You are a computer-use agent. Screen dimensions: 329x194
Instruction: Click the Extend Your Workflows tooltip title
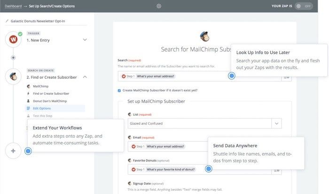click(57, 127)
